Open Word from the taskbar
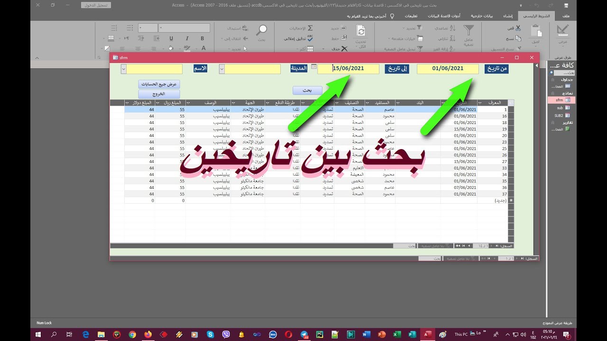Viewport: 607px width, 341px height. click(x=366, y=334)
